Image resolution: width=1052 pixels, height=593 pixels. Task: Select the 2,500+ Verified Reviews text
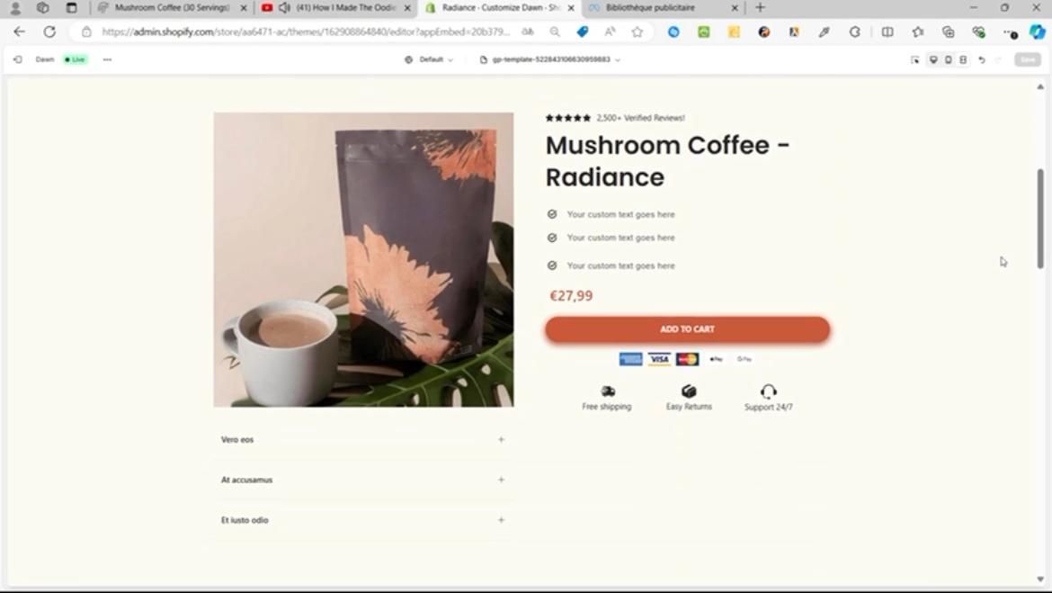pos(641,118)
